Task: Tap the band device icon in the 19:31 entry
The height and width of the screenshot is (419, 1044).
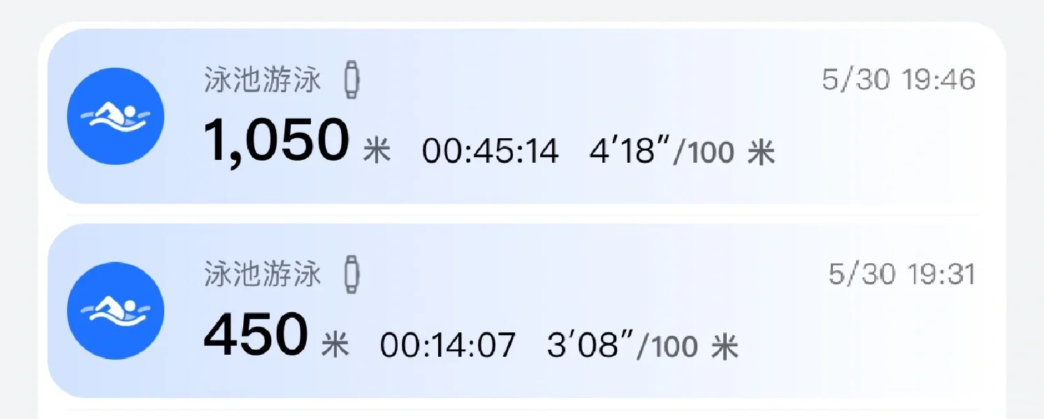Action: [x=352, y=274]
